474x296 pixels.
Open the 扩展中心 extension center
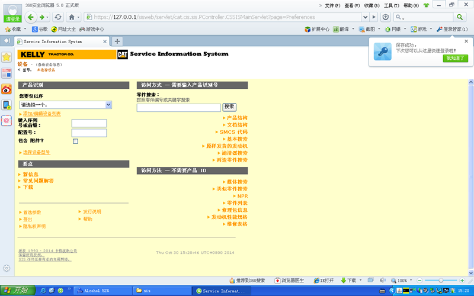click(x=317, y=29)
